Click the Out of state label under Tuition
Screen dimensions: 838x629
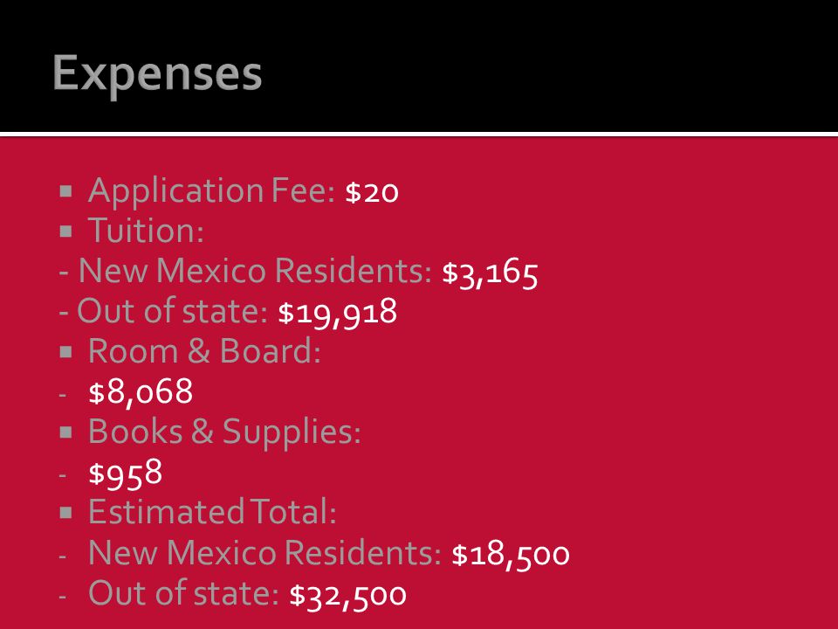coord(172,311)
